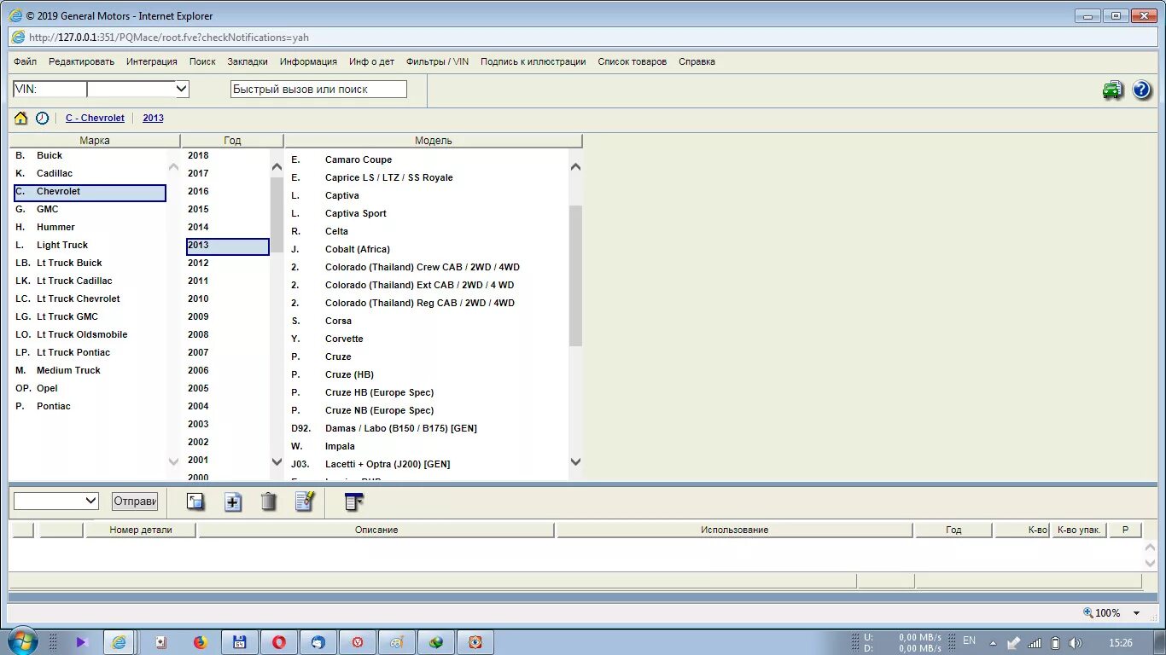Image resolution: width=1166 pixels, height=655 pixels.
Task: Open Opera from the taskbar
Action: 279,642
